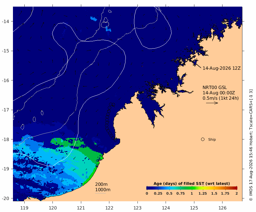Click the northernmost ship track circle

pyautogui.click(x=111, y=104)
